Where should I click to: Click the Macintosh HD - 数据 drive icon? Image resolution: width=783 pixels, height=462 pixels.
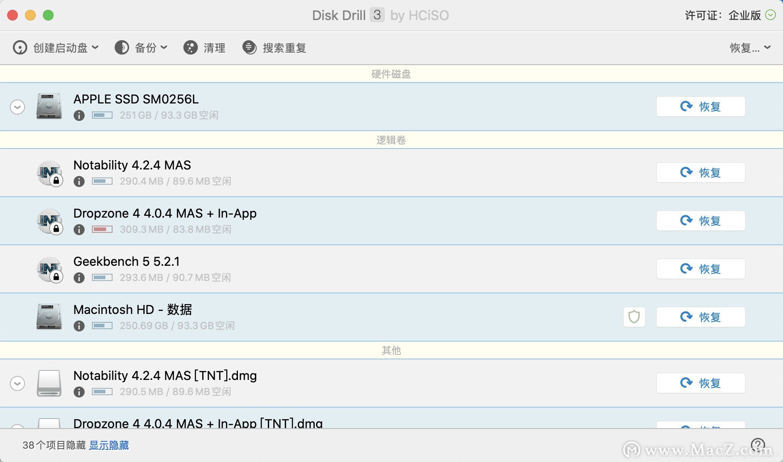pyautogui.click(x=49, y=317)
